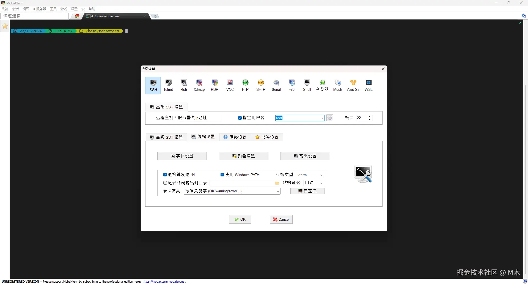Switch to the 终端设置 tab

pyautogui.click(x=203, y=137)
